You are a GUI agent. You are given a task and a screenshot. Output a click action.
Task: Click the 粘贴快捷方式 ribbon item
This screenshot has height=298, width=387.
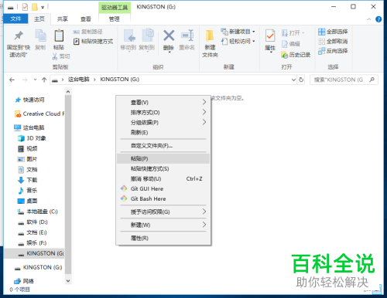click(x=94, y=42)
